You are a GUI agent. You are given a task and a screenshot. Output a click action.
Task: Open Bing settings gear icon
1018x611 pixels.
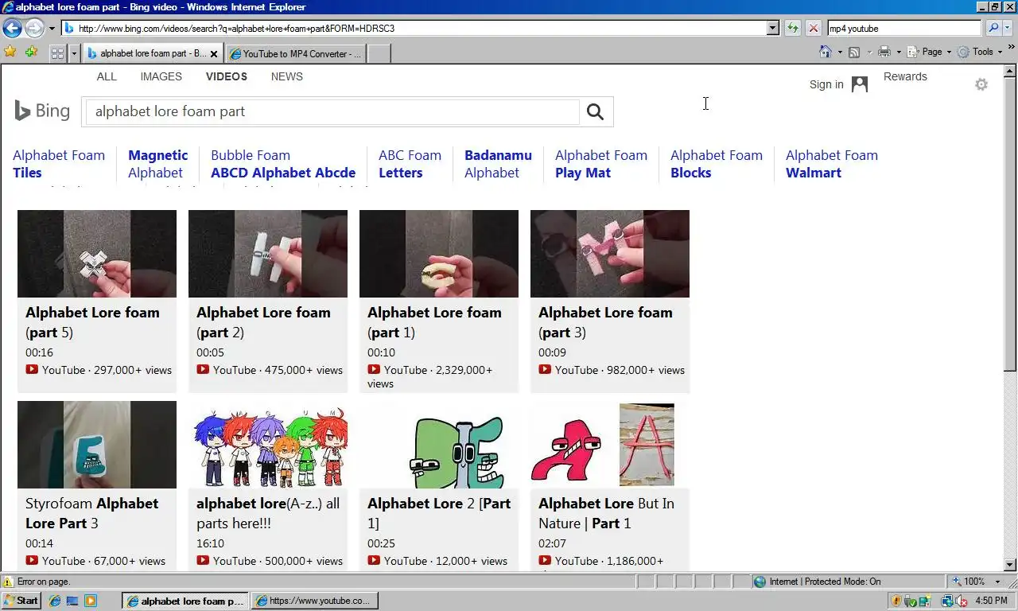tap(981, 84)
